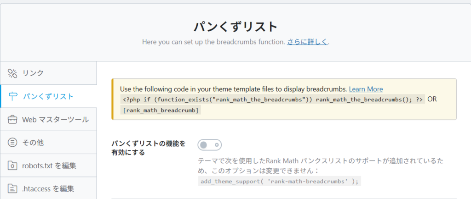Switch to the Web マスターツール tab
This screenshot has width=471, height=199.
pos(55,120)
